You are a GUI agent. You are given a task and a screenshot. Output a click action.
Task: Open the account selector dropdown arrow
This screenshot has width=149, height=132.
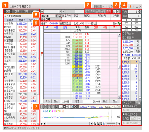63,11
